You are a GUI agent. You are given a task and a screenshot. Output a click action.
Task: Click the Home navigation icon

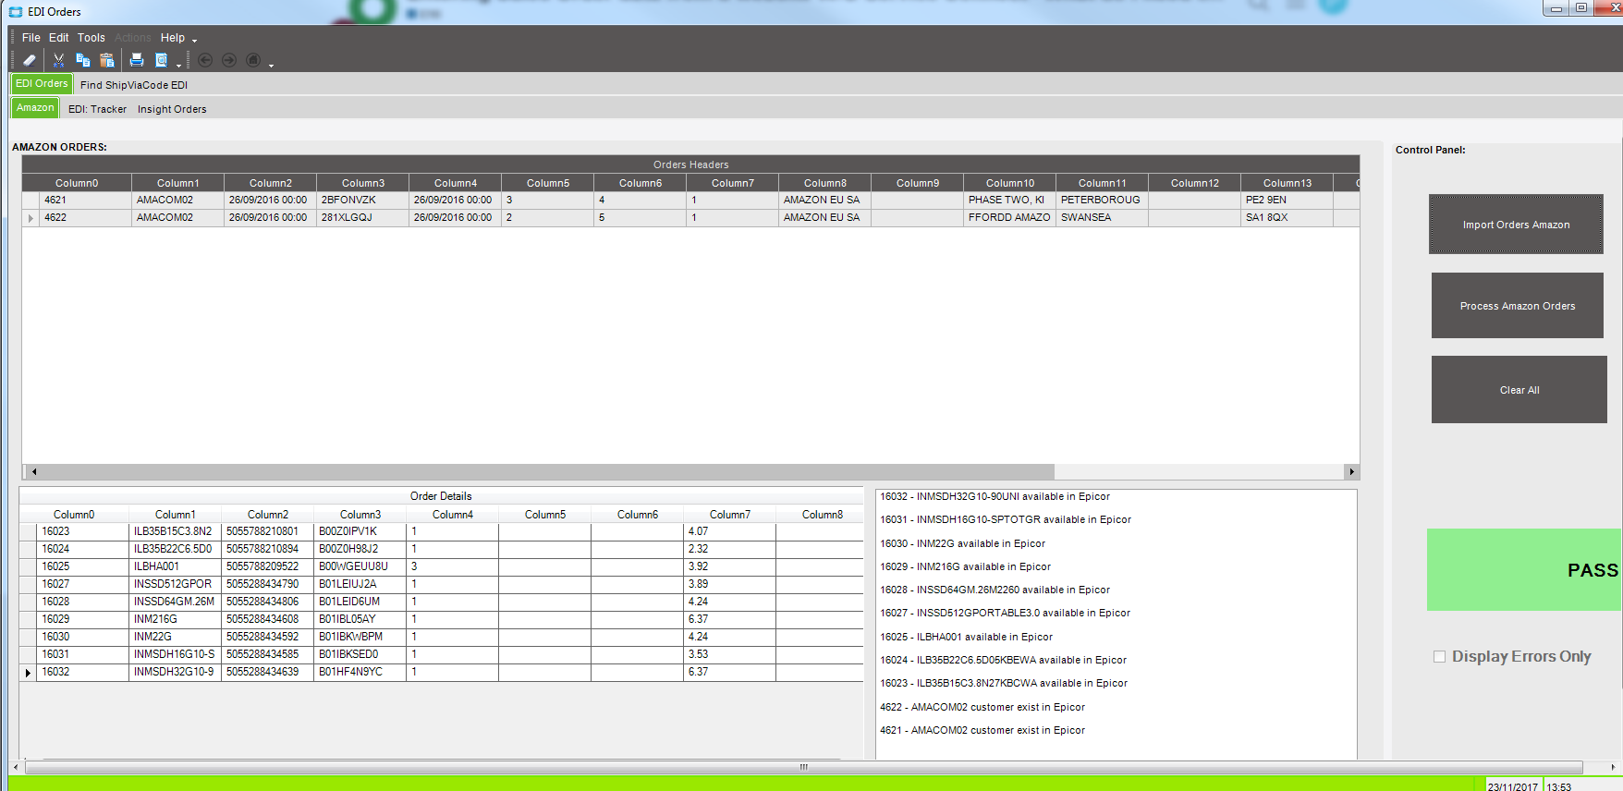tap(253, 60)
